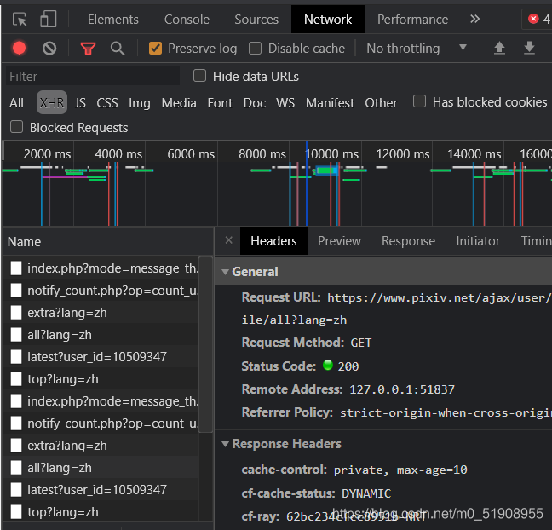Click the request list vertical scrollbar
Viewport: 552px width, 530px height.
coord(206,344)
